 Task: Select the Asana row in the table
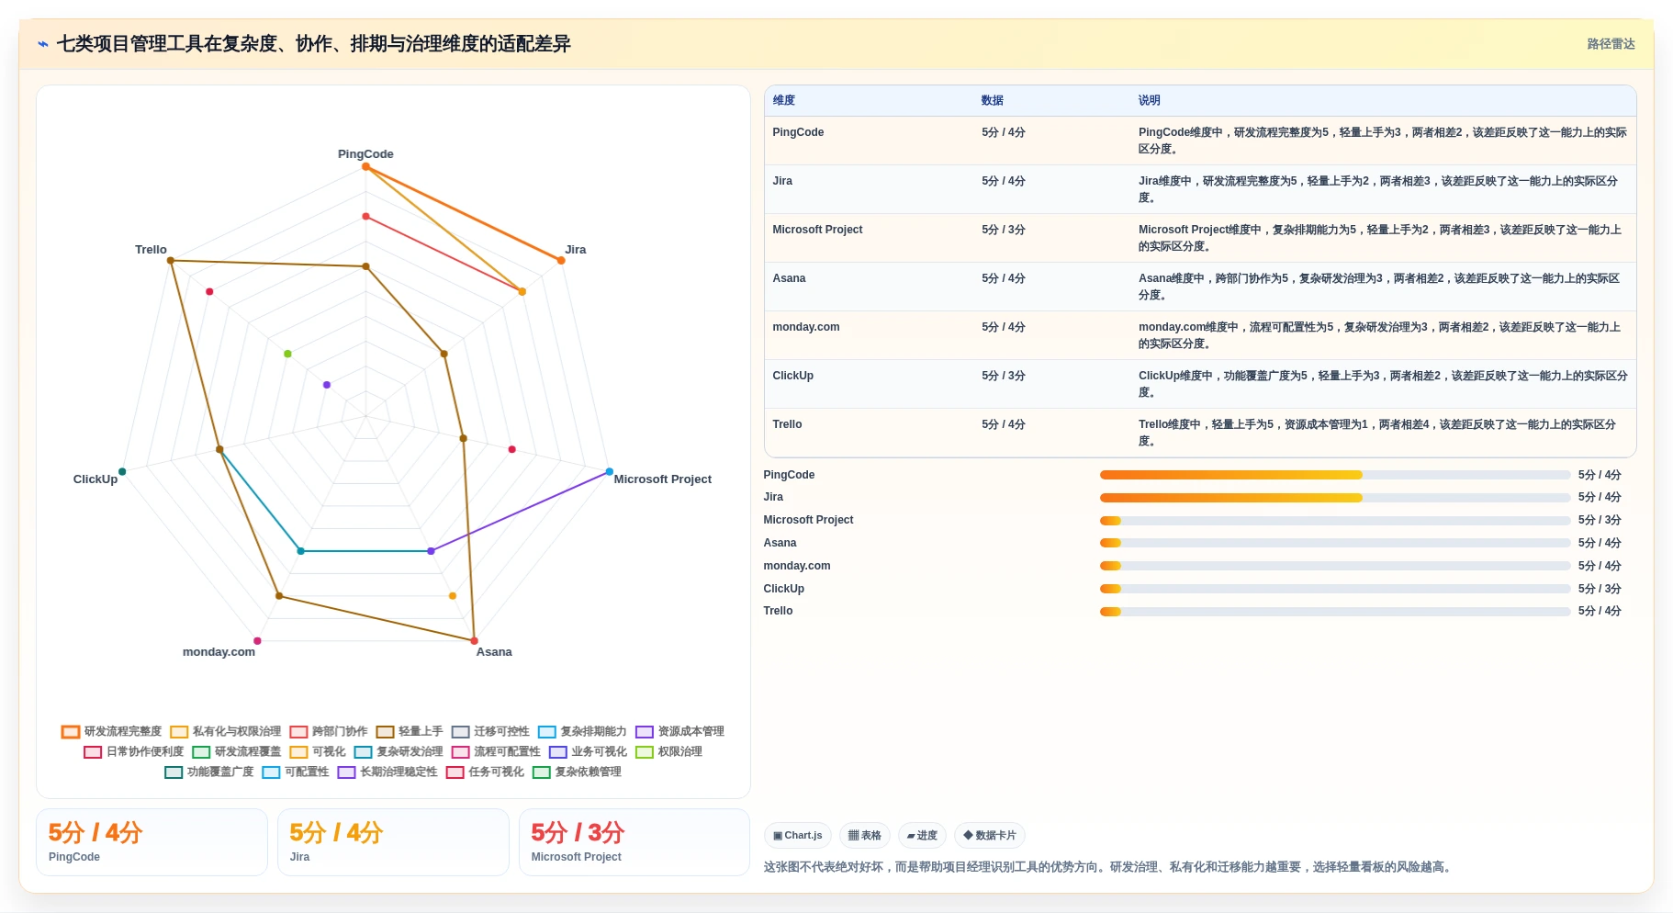tap(1199, 287)
